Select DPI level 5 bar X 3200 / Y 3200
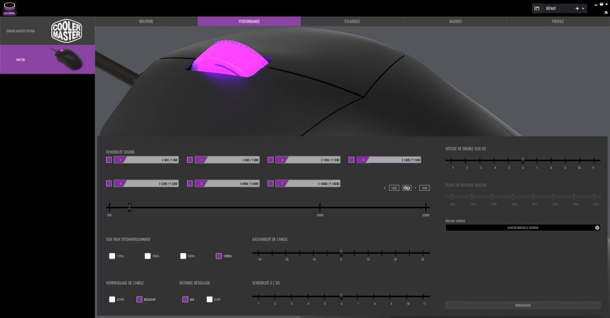Image resolution: width=610 pixels, height=318 pixels. [147, 184]
